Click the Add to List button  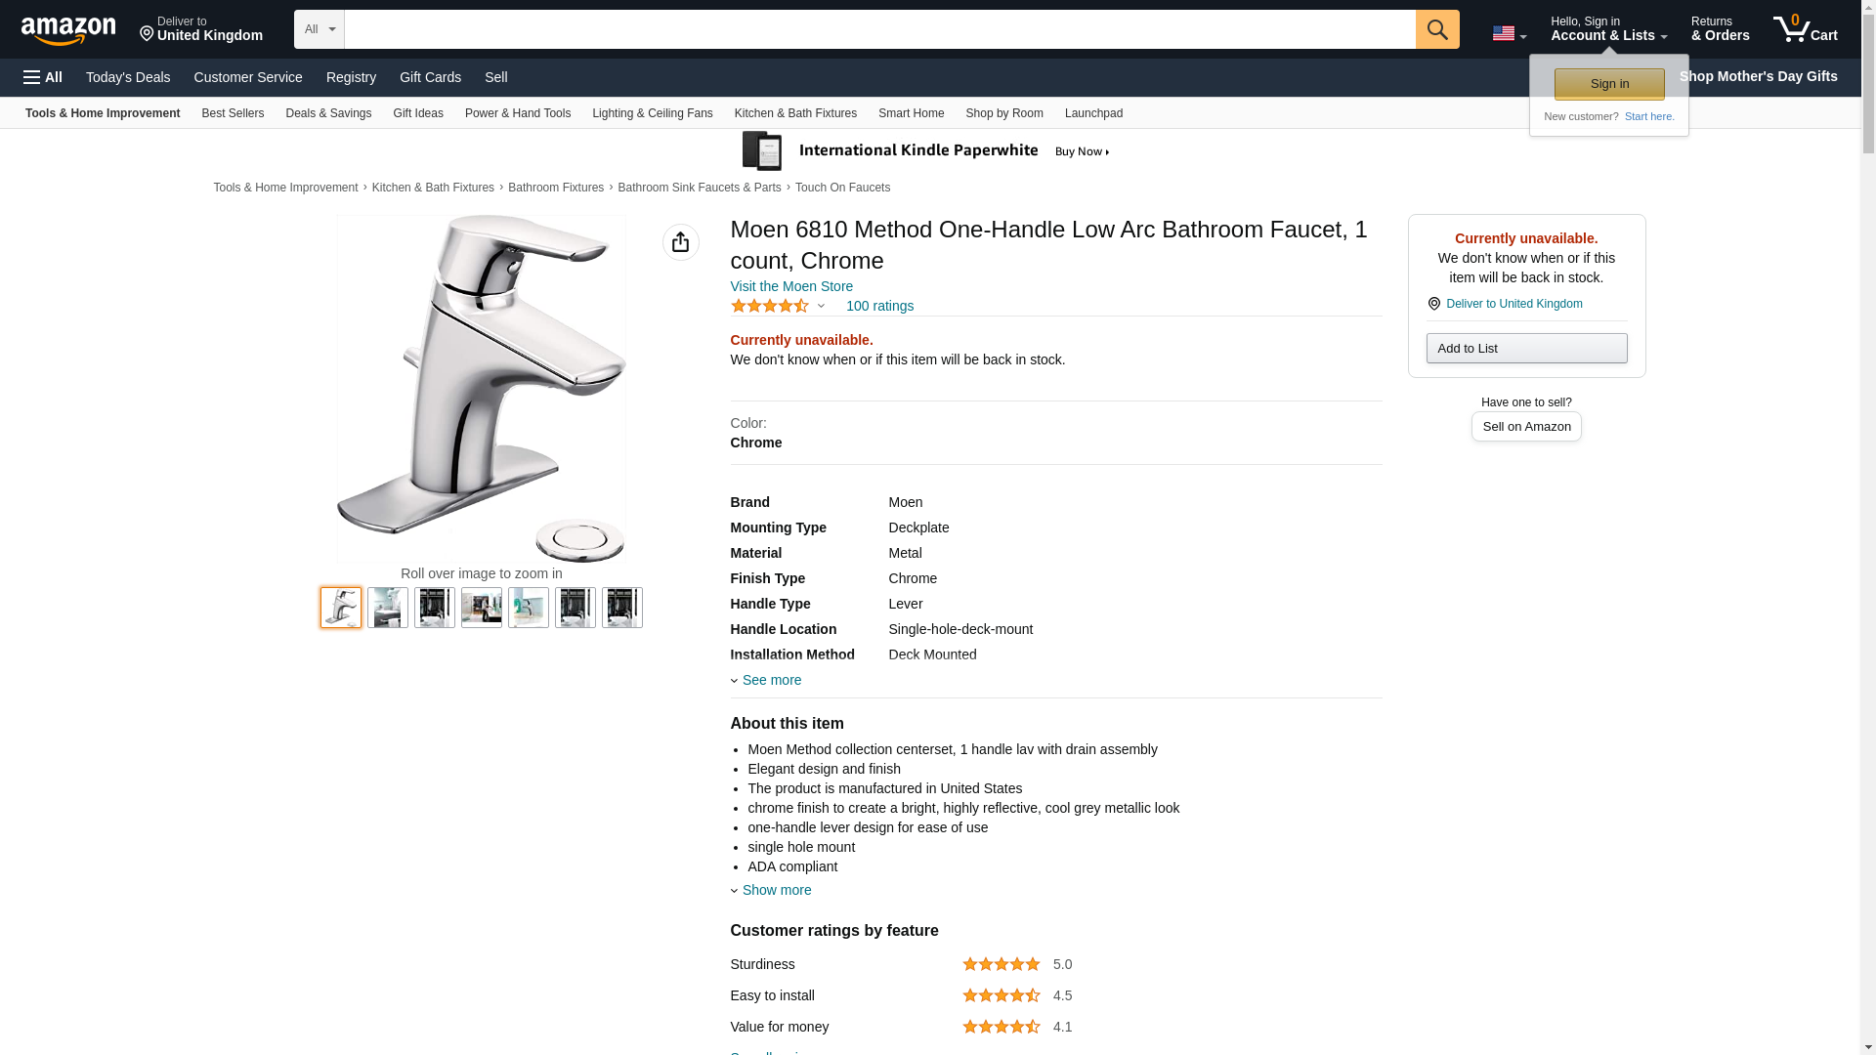1525,349
